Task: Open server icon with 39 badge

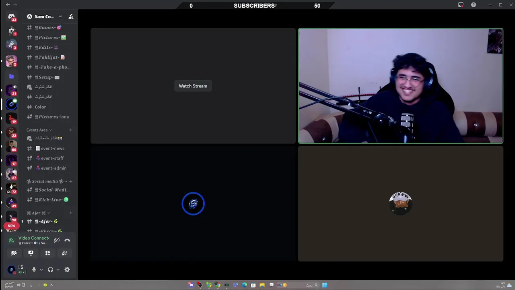Action: tap(11, 202)
